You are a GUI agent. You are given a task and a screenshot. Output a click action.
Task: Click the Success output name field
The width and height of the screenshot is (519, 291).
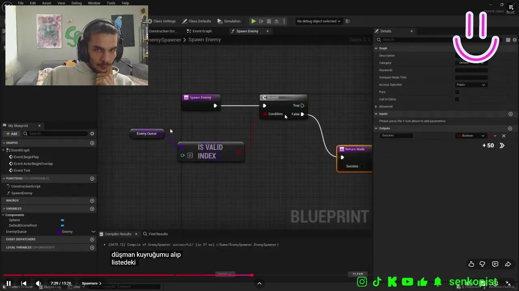pos(397,136)
